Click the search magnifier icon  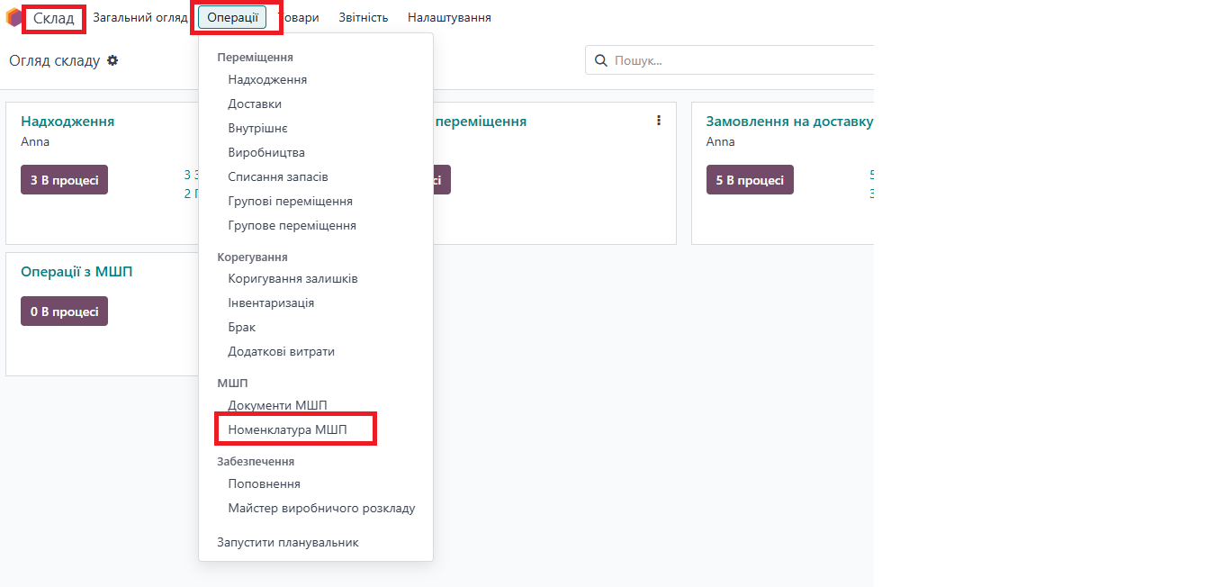(x=600, y=61)
